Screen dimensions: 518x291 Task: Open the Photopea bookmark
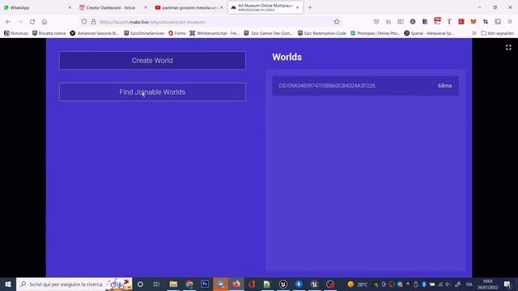click(376, 33)
